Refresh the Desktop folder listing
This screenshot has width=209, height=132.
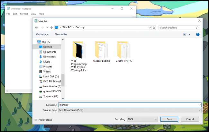click(154, 28)
